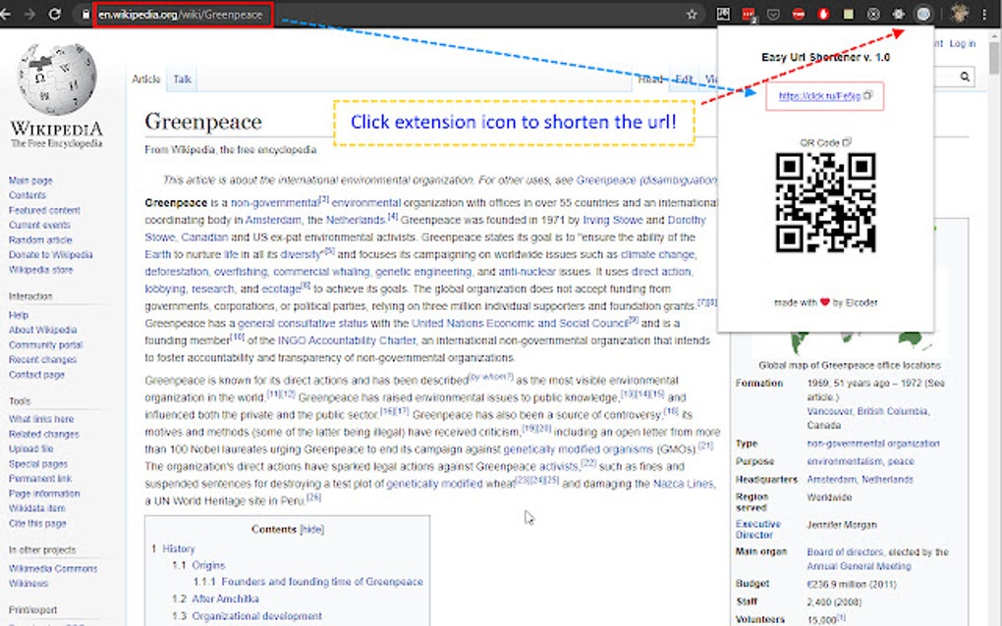The width and height of the screenshot is (1002, 626).
Task: Open the shortened clck.ru link
Action: 818,96
